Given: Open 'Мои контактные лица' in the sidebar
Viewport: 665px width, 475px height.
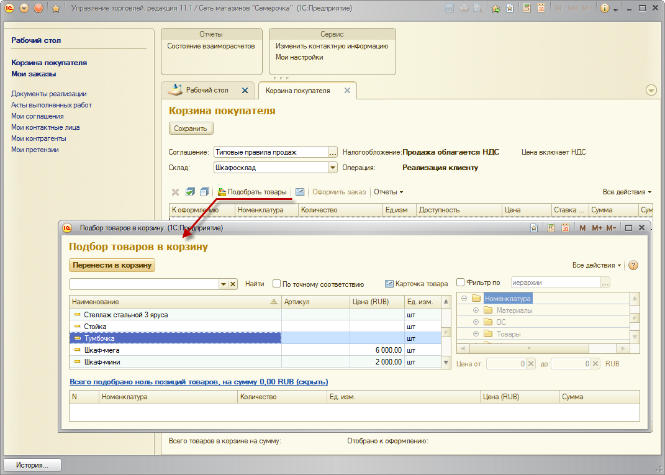Looking at the screenshot, I should [x=45, y=127].
